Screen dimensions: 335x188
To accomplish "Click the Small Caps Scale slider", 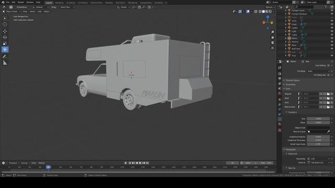I will coord(318,144).
